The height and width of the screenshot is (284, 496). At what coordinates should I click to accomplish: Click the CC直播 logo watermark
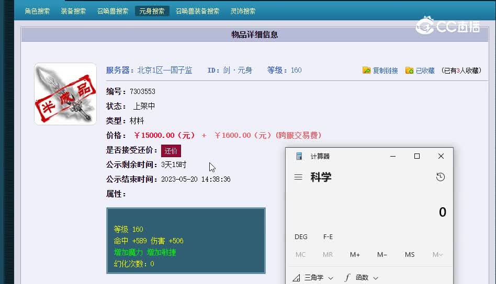(x=447, y=26)
